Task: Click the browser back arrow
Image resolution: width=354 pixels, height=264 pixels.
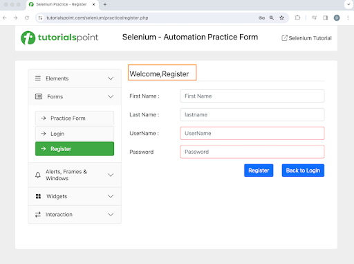Action: pyautogui.click(x=5, y=18)
